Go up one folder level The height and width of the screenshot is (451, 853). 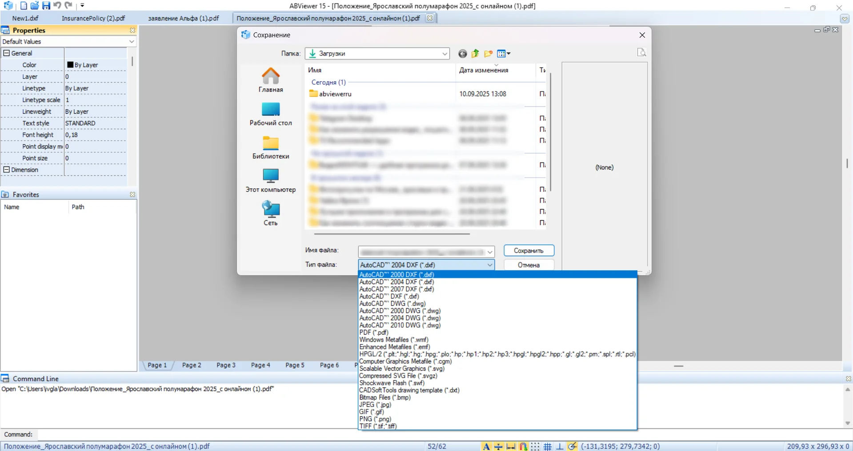475,54
